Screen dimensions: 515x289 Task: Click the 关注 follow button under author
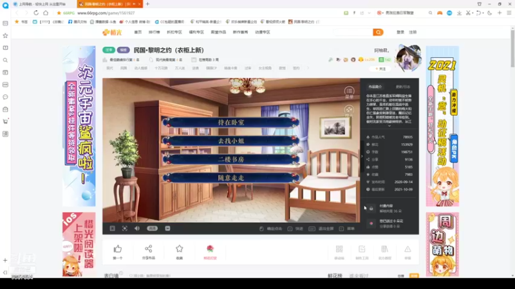click(380, 69)
